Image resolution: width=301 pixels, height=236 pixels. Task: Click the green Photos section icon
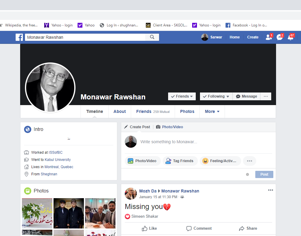tap(28, 191)
